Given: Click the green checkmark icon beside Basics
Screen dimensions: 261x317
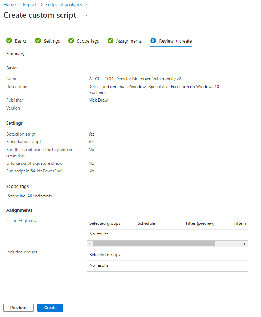Looking at the screenshot, I should click(x=9, y=41).
